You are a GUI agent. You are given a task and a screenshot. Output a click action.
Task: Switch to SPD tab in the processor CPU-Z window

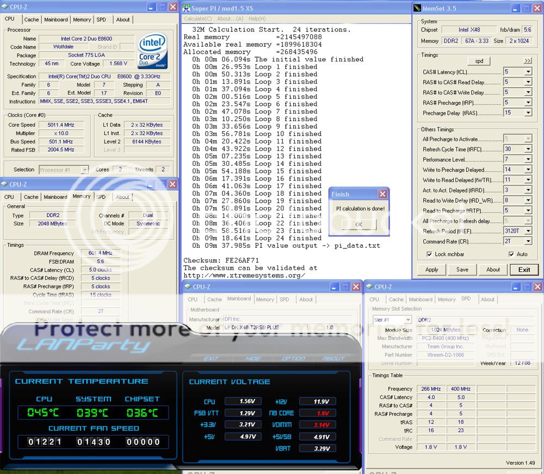(101, 20)
